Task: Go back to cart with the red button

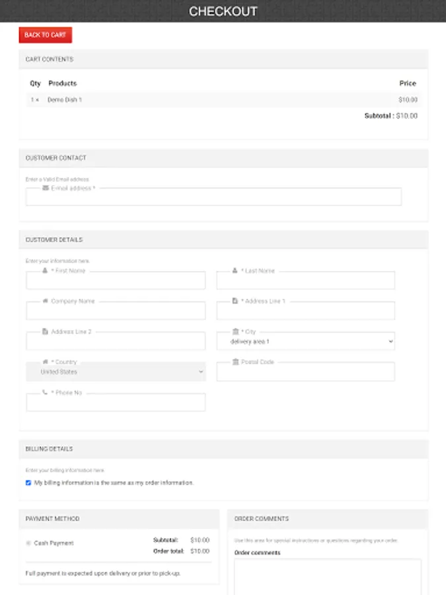Action: coord(45,35)
